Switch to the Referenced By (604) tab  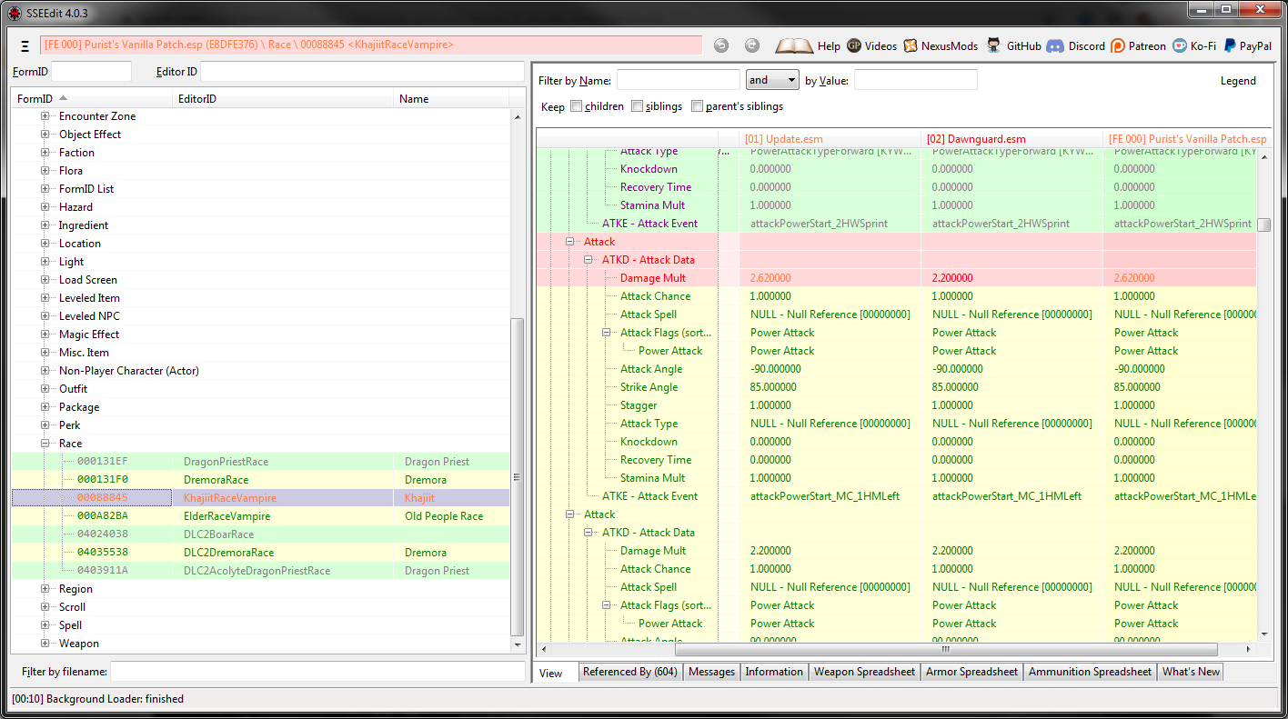(x=629, y=672)
